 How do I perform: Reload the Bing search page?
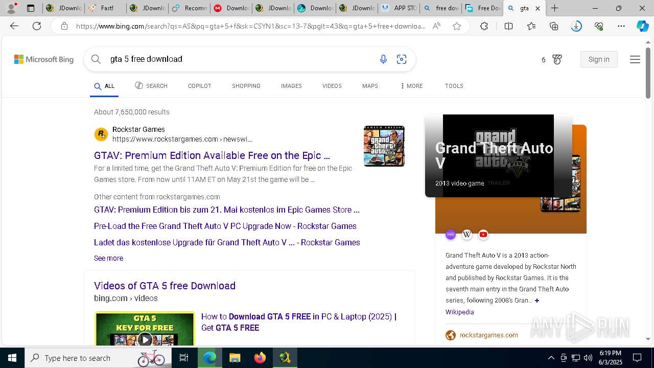[37, 26]
